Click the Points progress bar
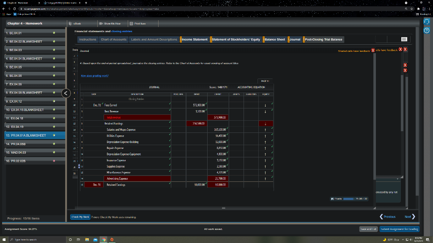The image size is (433, 243). pos(349,199)
